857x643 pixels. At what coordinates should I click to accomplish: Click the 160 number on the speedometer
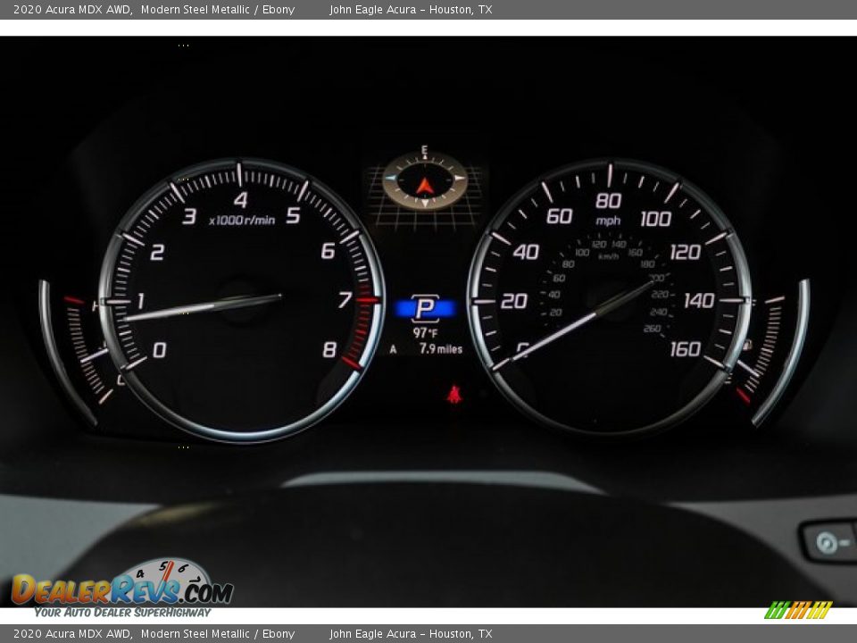[x=685, y=349]
